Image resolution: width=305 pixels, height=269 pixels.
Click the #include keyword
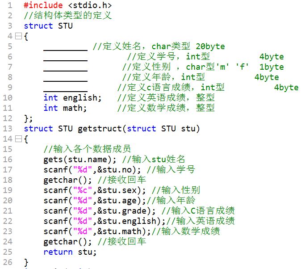click(43, 5)
